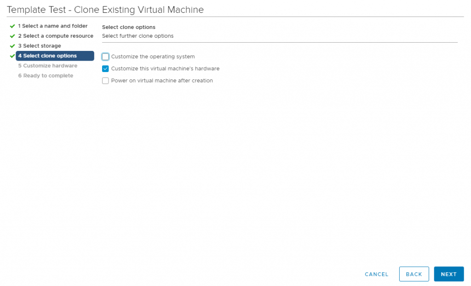The image size is (471, 286).
Task: Click the green checkmark beside step 1
Action: tap(12, 26)
